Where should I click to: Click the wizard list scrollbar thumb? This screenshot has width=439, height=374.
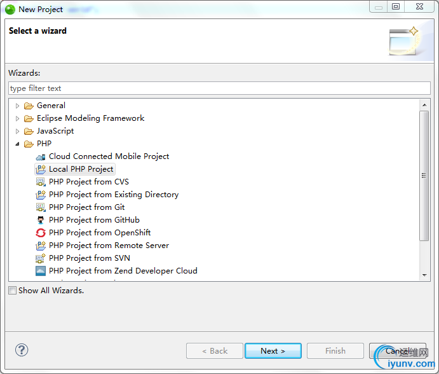click(x=424, y=176)
